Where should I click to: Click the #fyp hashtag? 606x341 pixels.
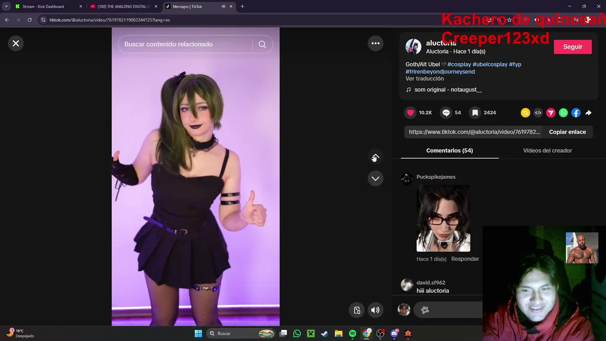pyautogui.click(x=515, y=64)
